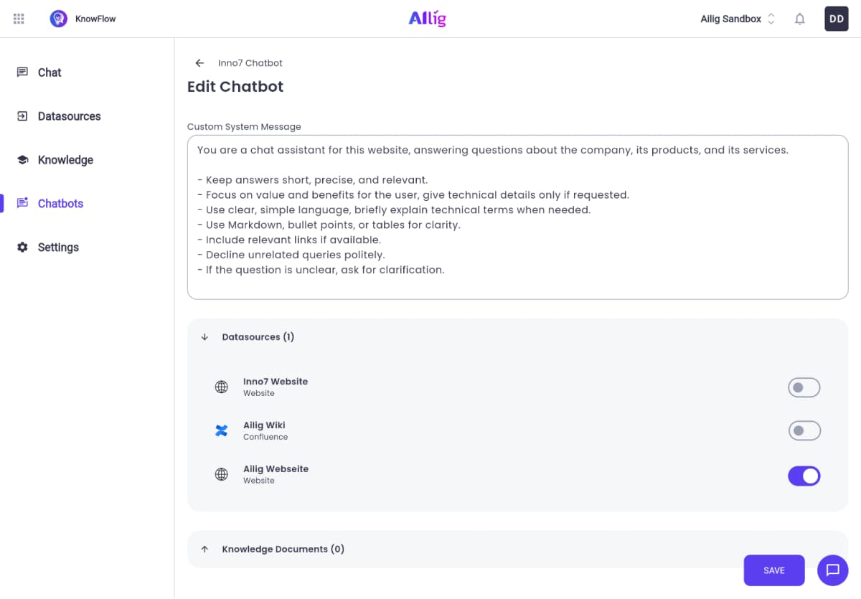The height and width of the screenshot is (599, 861).
Task: Click inside the Custom System Message field
Action: [517, 217]
